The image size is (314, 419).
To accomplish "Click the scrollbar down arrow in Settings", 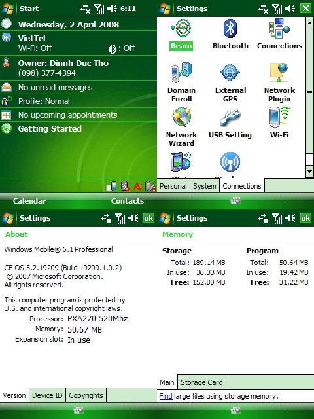I will [309, 171].
